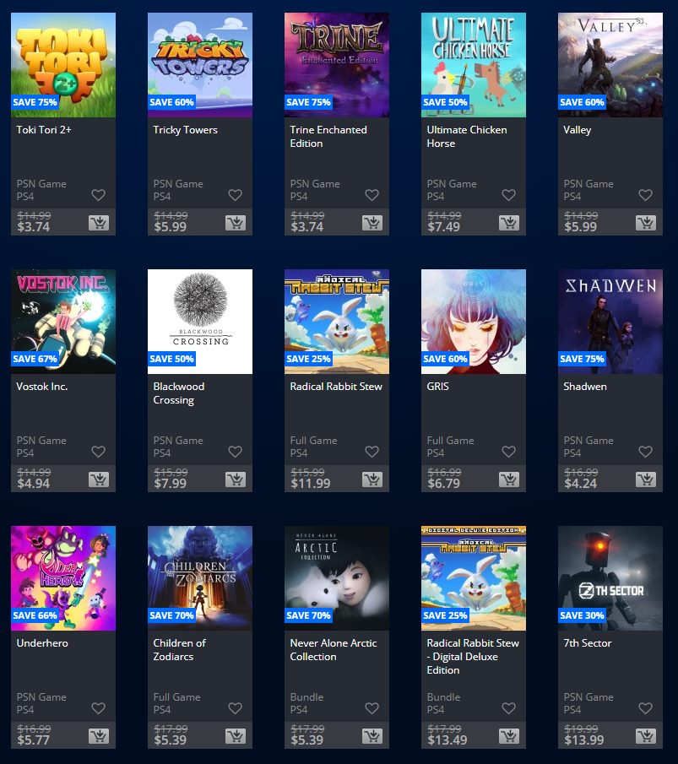678x764 pixels.
Task: Add Shadwen to shopping cart
Action: tap(646, 480)
